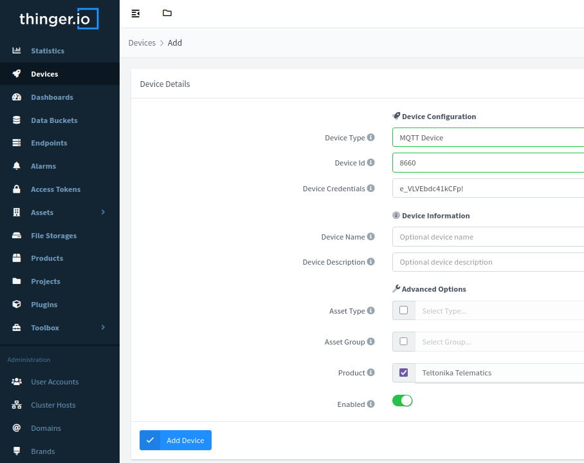
Task: Click the Device Type info icon
Action: (x=370, y=138)
